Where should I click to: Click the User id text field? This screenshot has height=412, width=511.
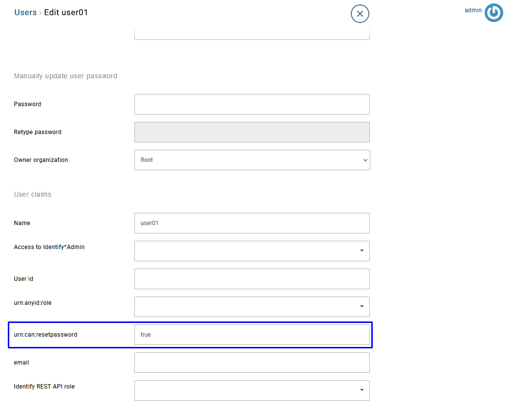click(x=252, y=279)
